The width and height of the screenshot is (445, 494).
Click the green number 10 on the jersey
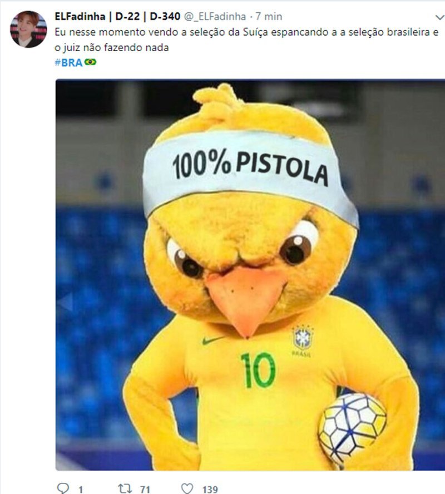258,370
